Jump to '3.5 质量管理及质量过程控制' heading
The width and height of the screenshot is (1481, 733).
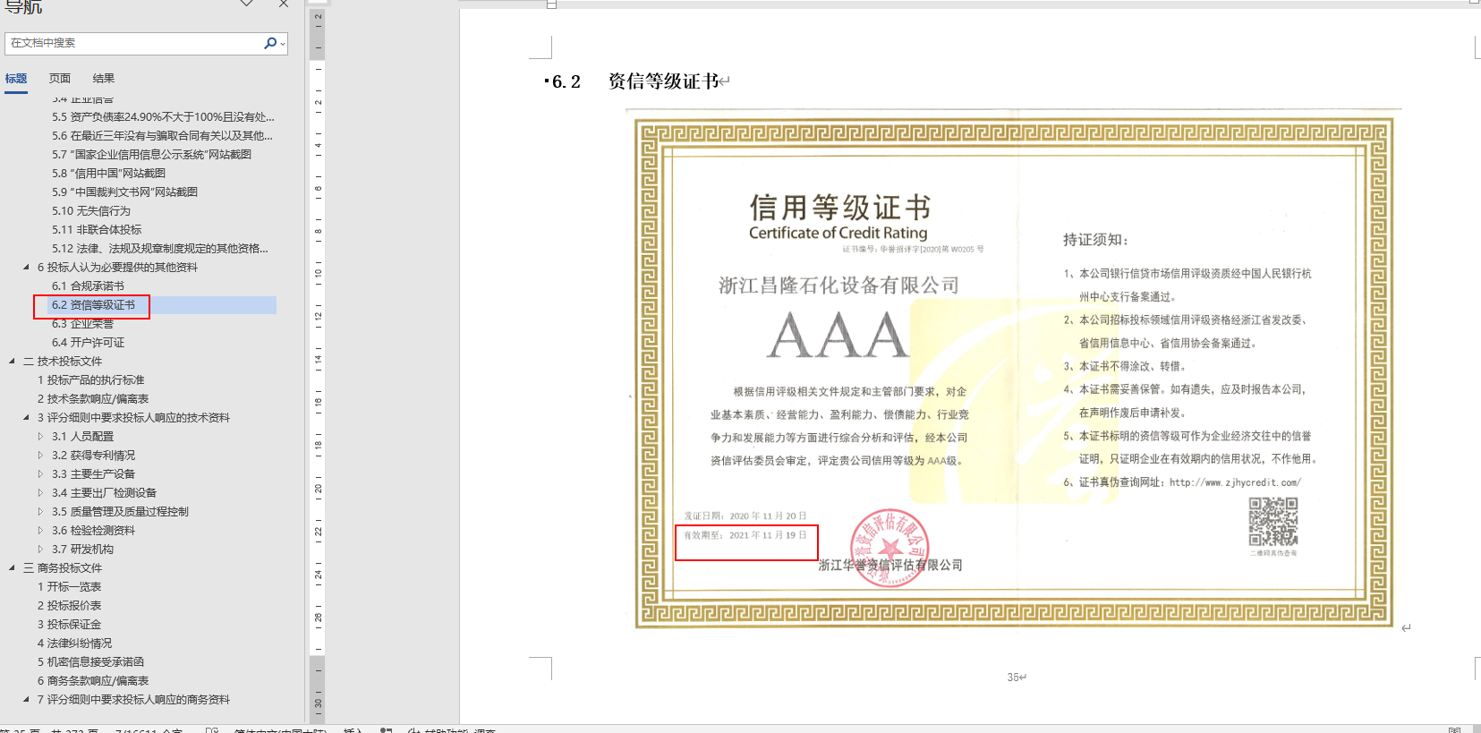pos(120,512)
